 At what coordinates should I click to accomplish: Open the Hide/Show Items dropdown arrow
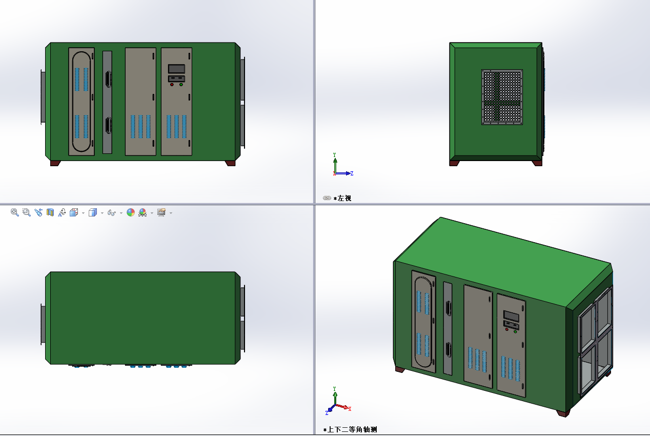click(121, 213)
